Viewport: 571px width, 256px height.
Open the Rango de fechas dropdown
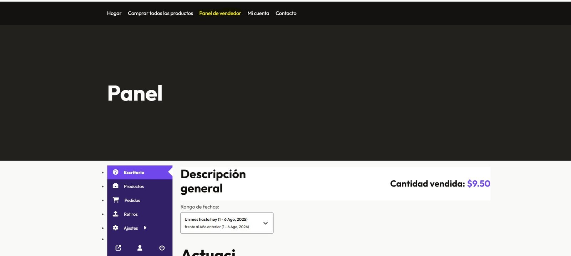point(227,223)
